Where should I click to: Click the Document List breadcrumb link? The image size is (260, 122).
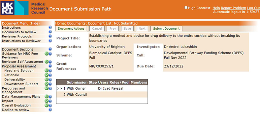click(x=100, y=23)
